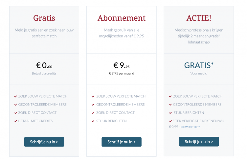Click 'Betaal via credits' caption
Viewport: 247px width, 159px height.
pos(44,73)
